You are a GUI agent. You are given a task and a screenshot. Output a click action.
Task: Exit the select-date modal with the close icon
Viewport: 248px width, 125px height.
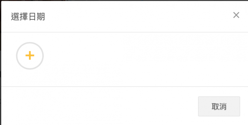(x=236, y=15)
